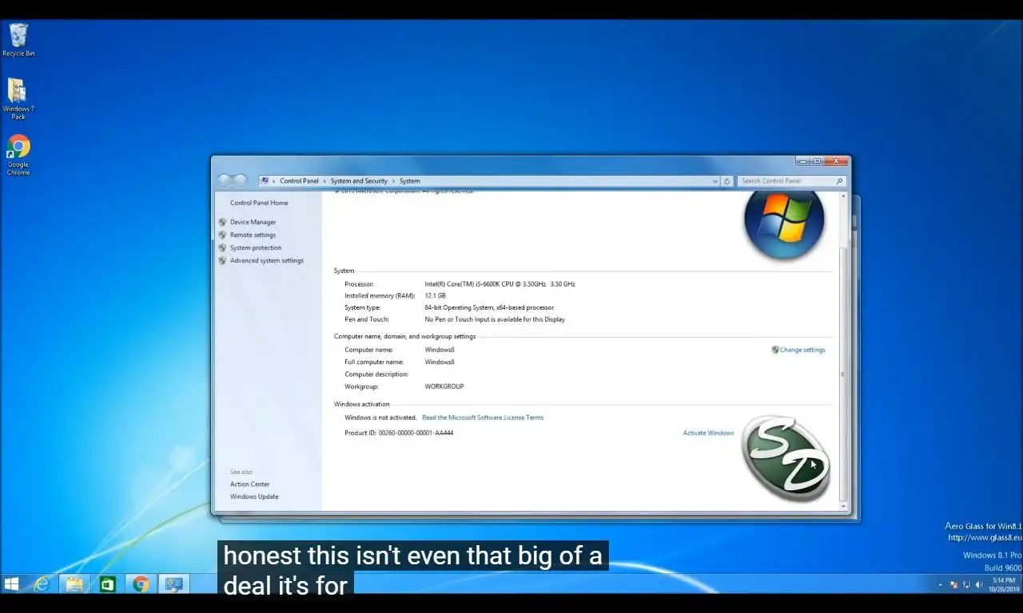Select the Pen and Touch value text
The image size is (1023, 613).
point(495,319)
